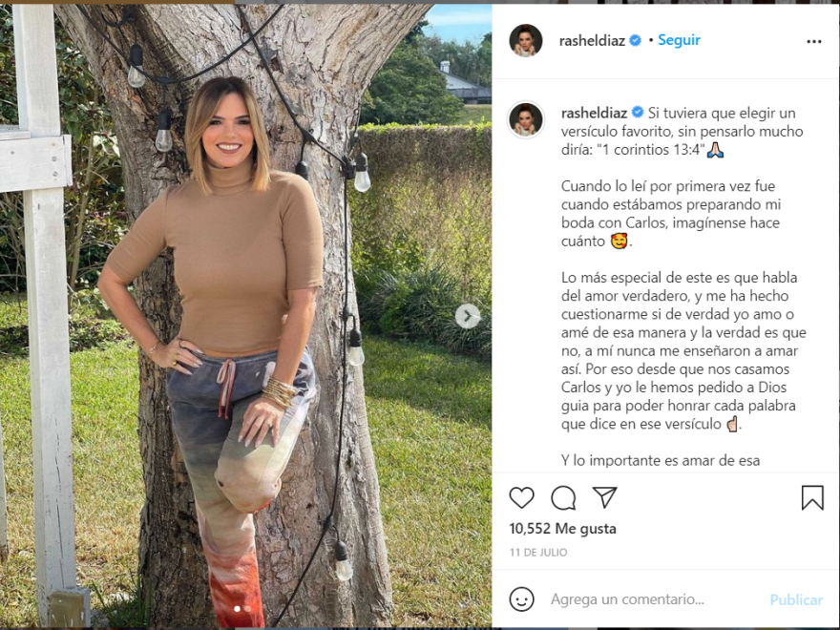This screenshot has height=630, width=840.
Task: Click the header verified badge
Action: pyautogui.click(x=636, y=40)
